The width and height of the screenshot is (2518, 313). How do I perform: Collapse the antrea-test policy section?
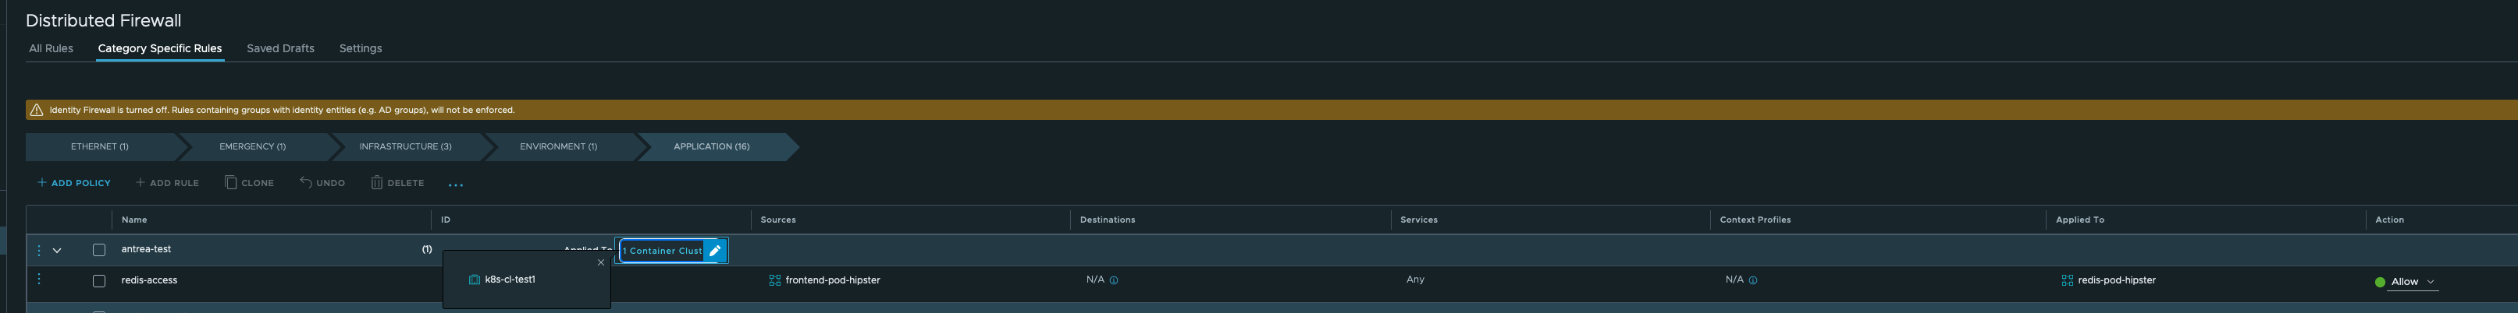pyautogui.click(x=57, y=251)
